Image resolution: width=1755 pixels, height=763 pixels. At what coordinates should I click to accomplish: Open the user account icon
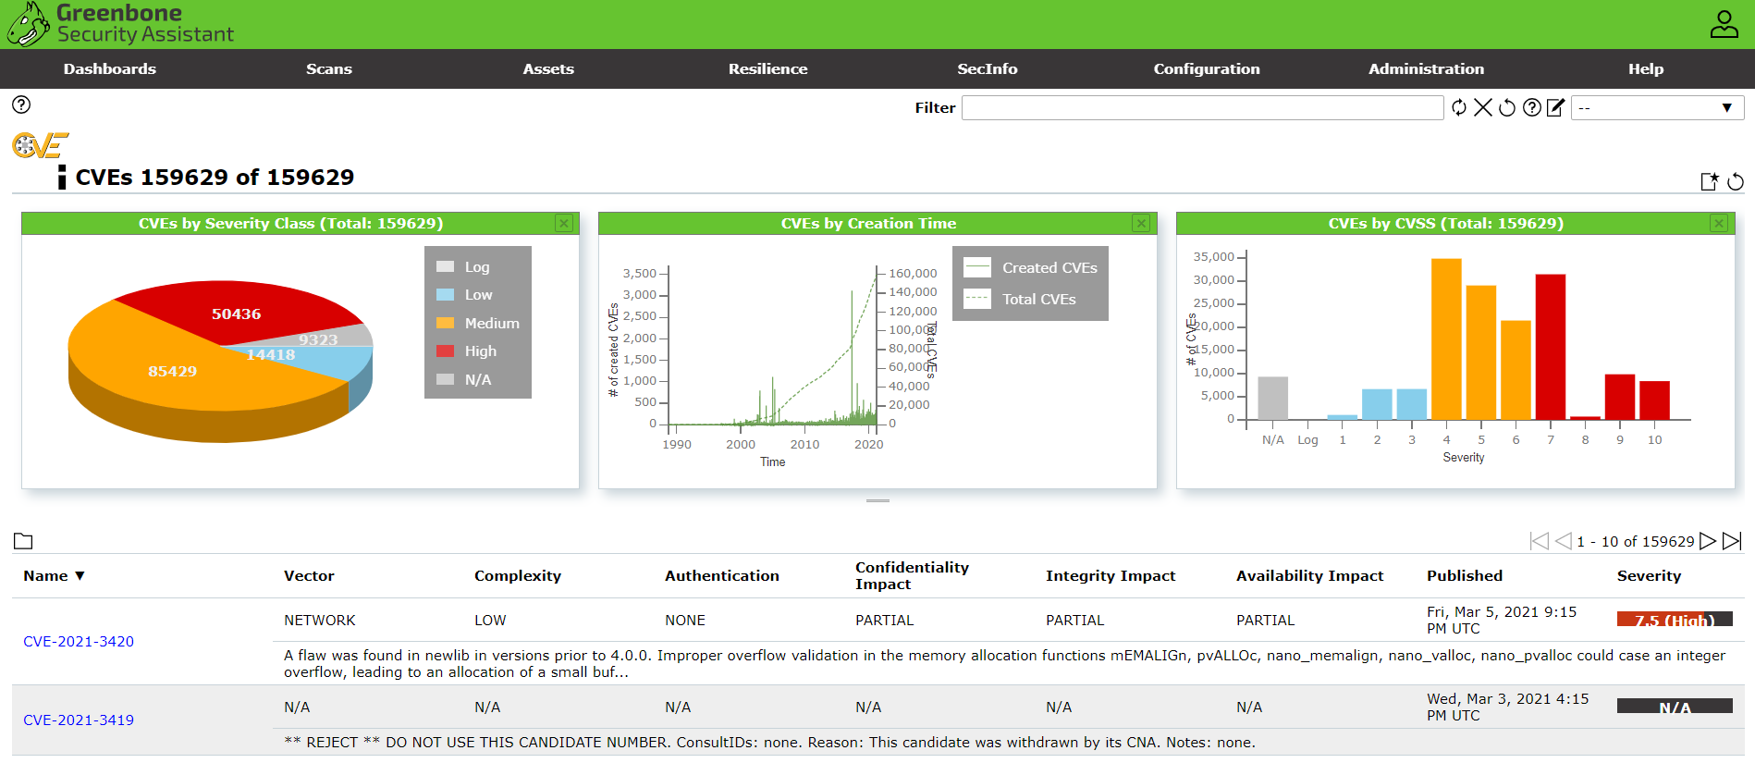[1724, 24]
